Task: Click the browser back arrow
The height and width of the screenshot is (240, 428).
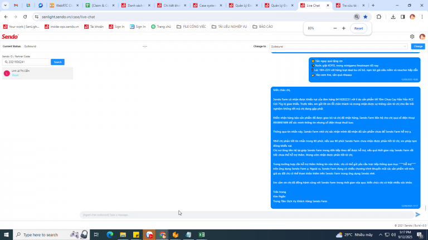Action: coord(6,17)
